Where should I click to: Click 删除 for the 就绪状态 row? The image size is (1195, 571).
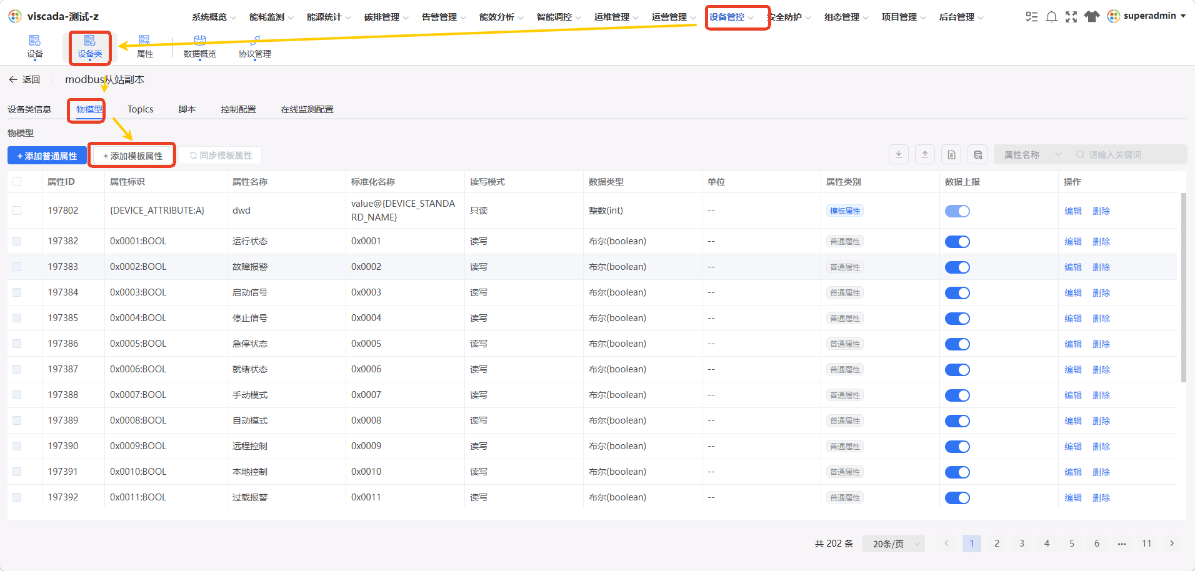coord(1101,370)
